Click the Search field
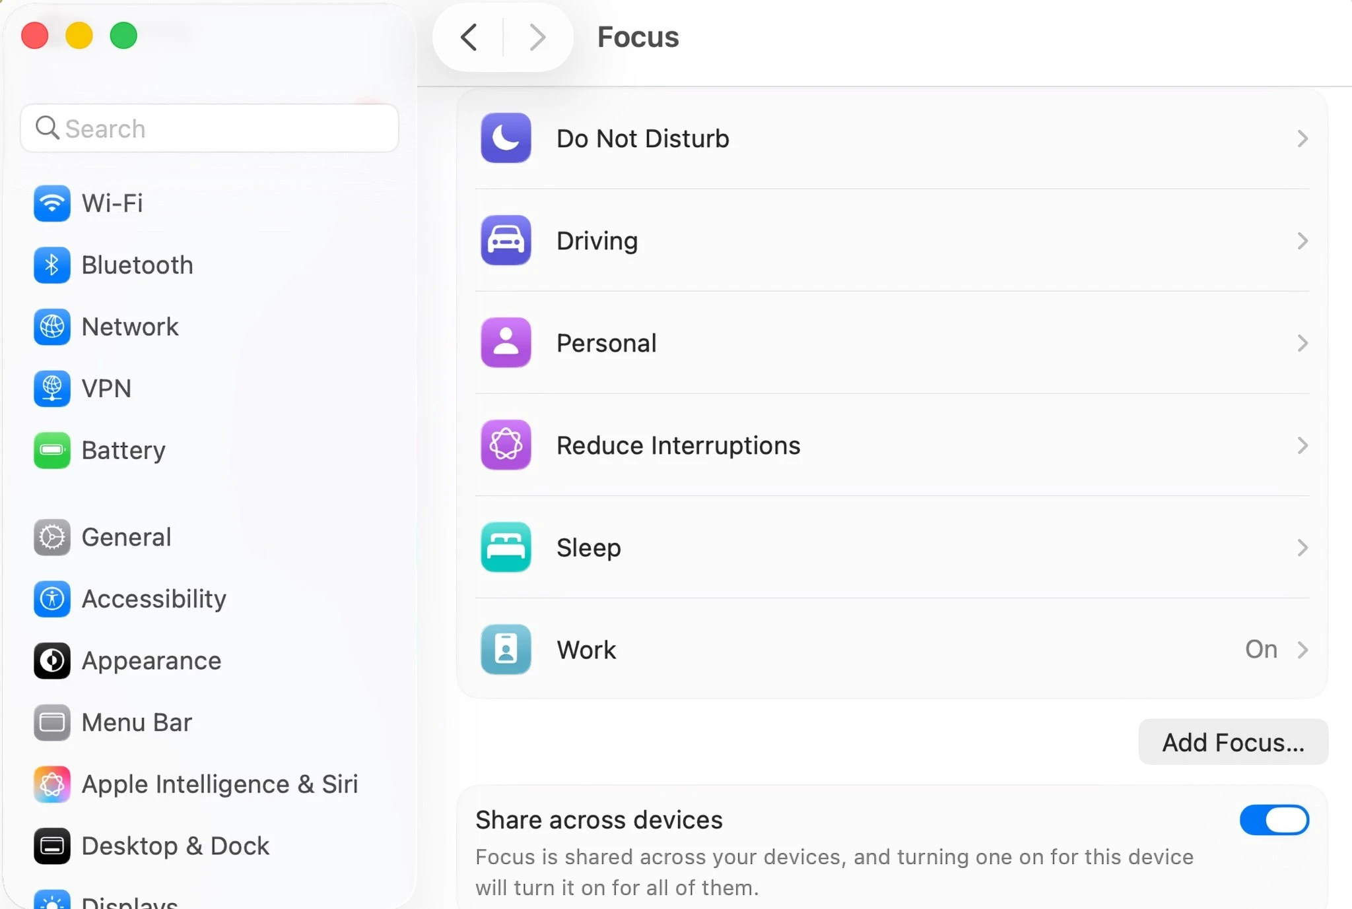1352x909 pixels. pos(209,128)
